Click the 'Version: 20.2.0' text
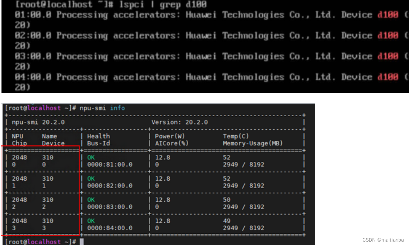409x245 pixels. click(x=180, y=122)
